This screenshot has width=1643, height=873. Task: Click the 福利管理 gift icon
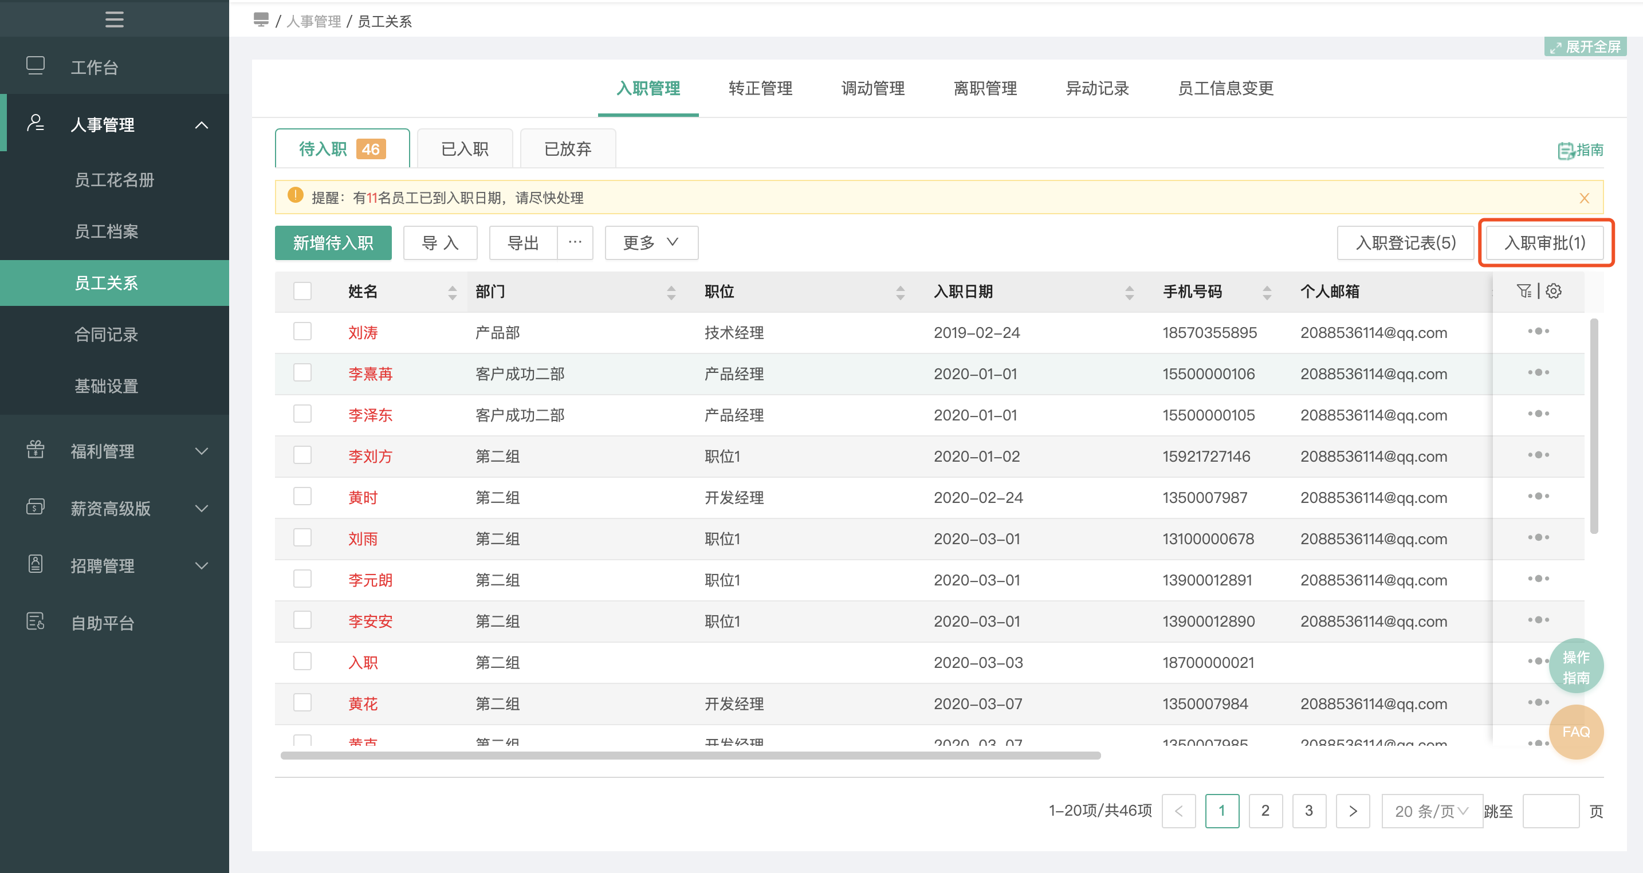35,450
